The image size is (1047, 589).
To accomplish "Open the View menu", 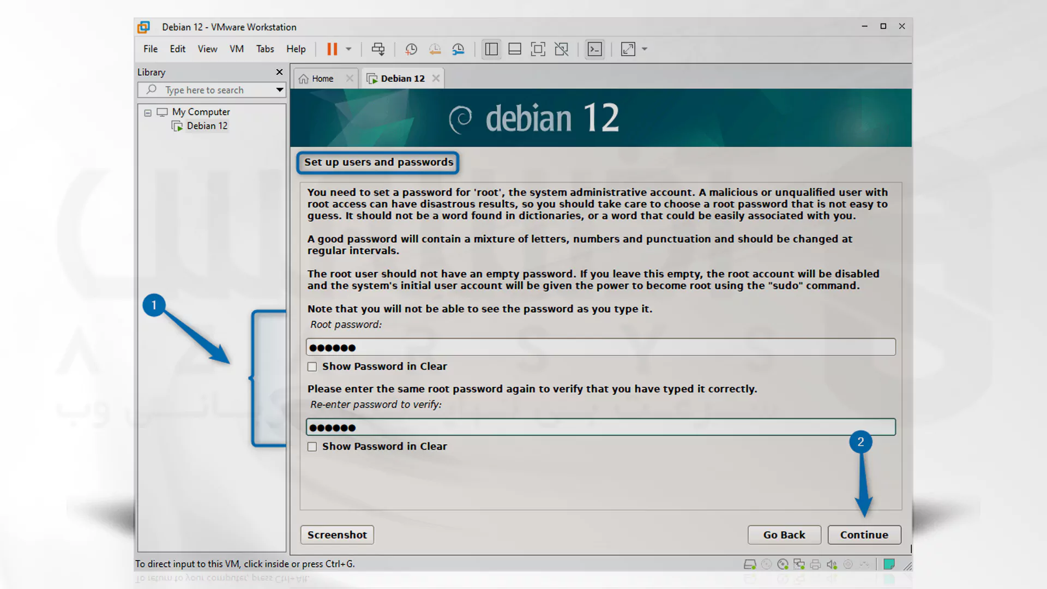I will 207,49.
